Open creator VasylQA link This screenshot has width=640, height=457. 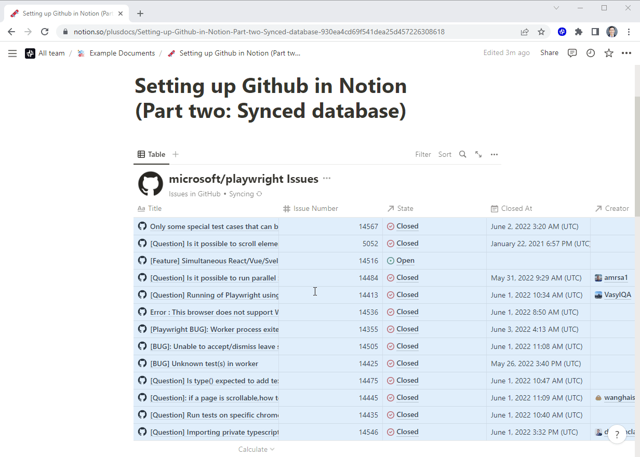(x=613, y=295)
